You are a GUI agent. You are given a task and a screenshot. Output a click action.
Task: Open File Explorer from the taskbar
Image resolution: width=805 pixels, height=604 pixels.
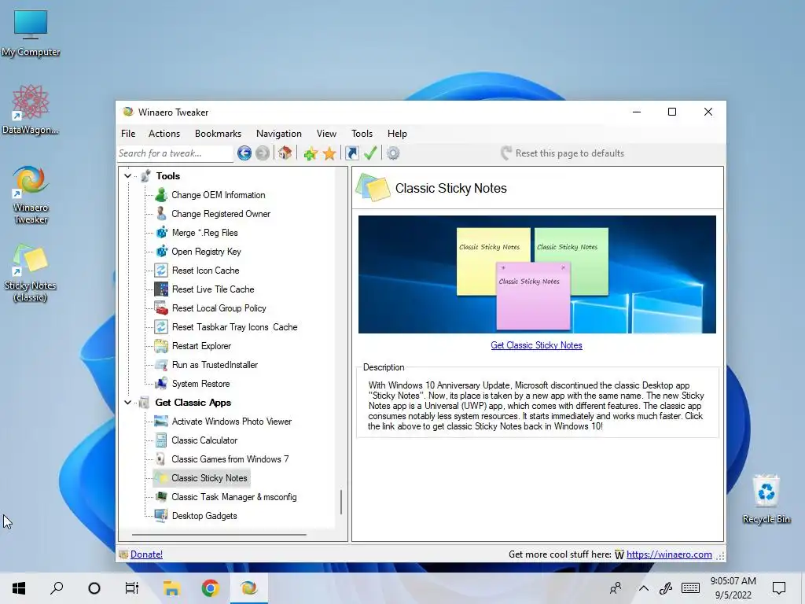click(x=171, y=588)
